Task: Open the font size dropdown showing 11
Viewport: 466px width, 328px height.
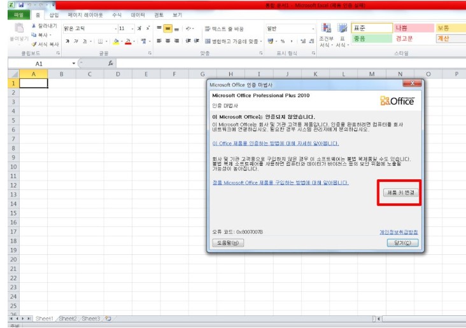Action: pyautogui.click(x=132, y=29)
